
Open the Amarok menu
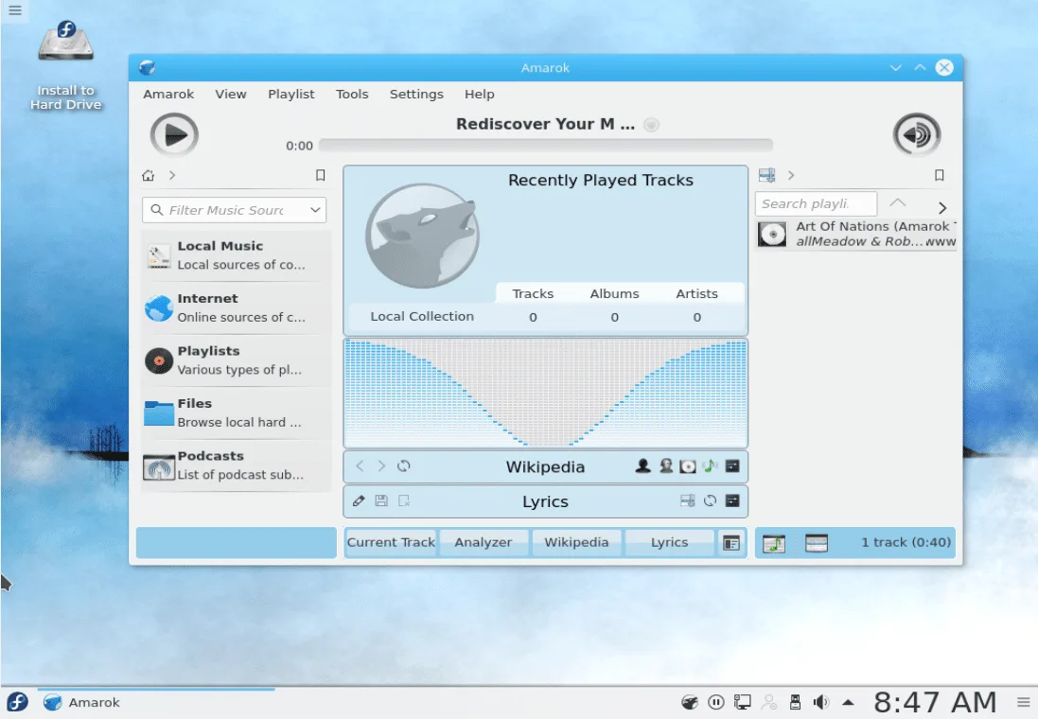[168, 94]
